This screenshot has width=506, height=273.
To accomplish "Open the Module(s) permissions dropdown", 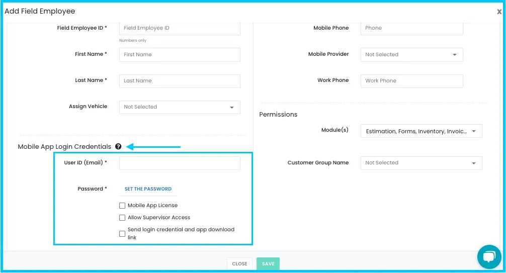I will [421, 131].
